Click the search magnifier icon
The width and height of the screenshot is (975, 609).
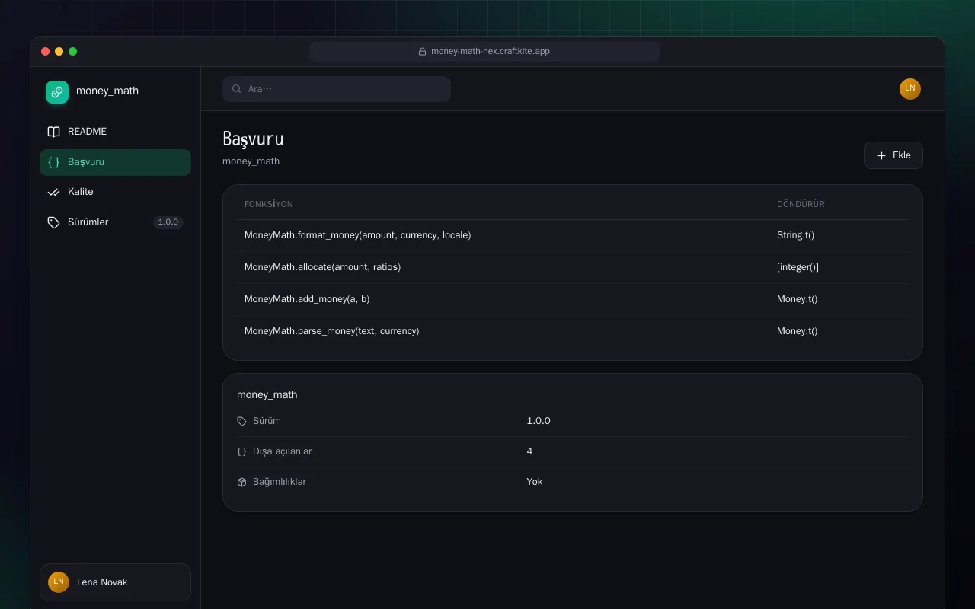tap(237, 89)
